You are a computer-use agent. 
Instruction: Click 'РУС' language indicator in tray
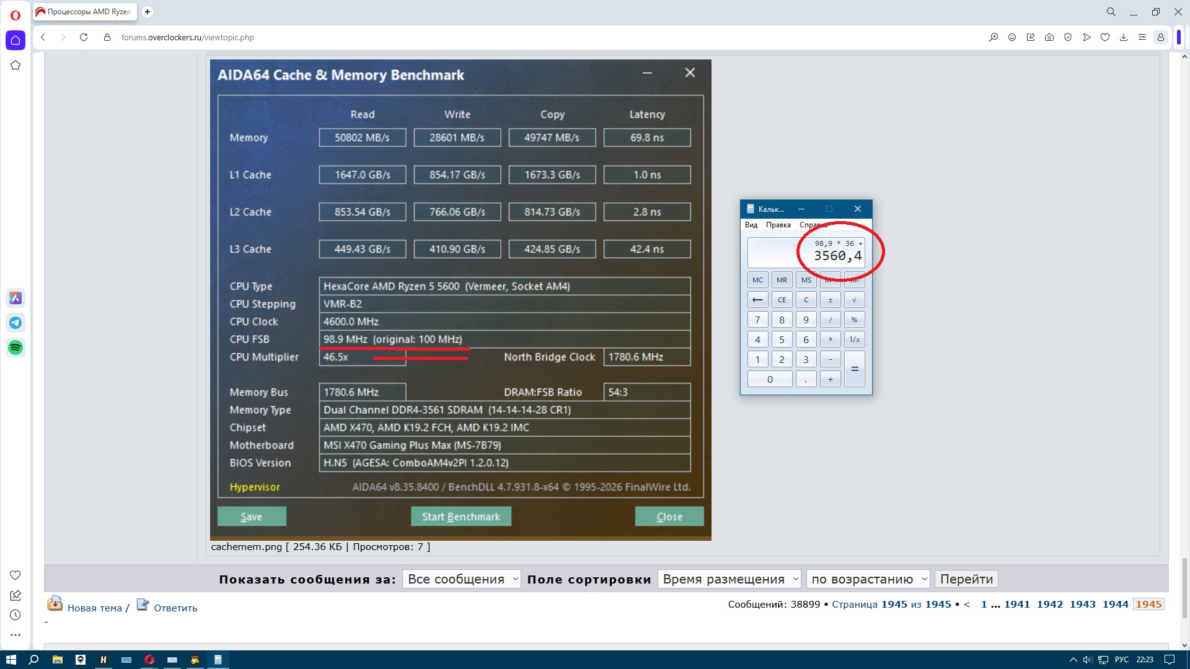[1122, 660]
